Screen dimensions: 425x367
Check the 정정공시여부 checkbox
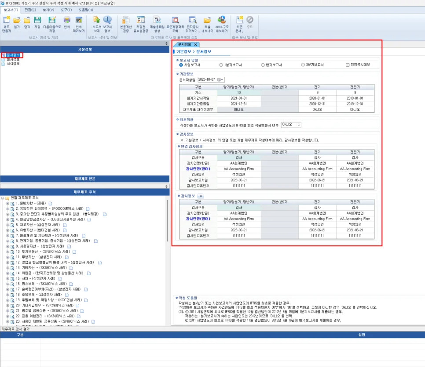click(348, 65)
